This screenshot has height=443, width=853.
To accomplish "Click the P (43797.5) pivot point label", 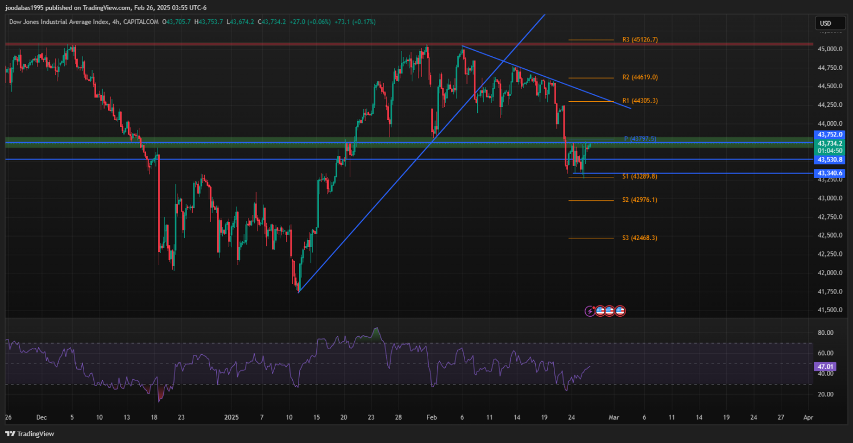I will (x=640, y=139).
